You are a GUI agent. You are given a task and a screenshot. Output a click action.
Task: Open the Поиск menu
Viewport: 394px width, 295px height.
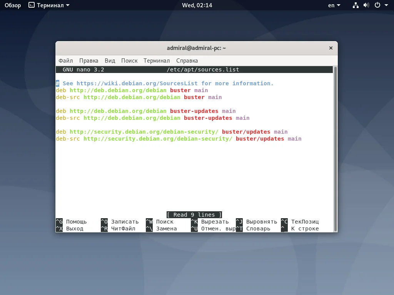click(129, 60)
